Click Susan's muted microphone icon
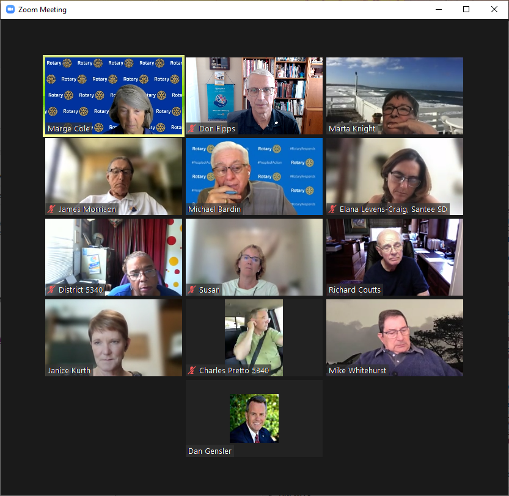The height and width of the screenshot is (496, 509). tap(192, 290)
